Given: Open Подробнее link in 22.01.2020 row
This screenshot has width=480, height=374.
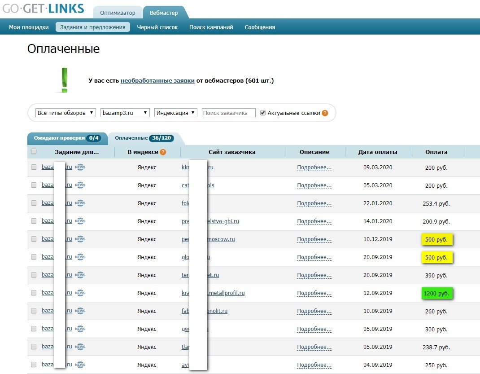Looking at the screenshot, I should pyautogui.click(x=314, y=203).
